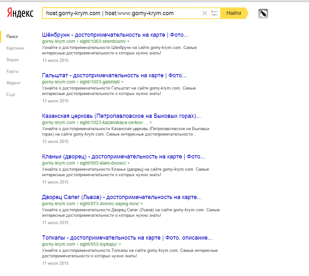The width and height of the screenshot is (309, 276).
Task: Open the Ещё menu item
Action: [x=11, y=95]
